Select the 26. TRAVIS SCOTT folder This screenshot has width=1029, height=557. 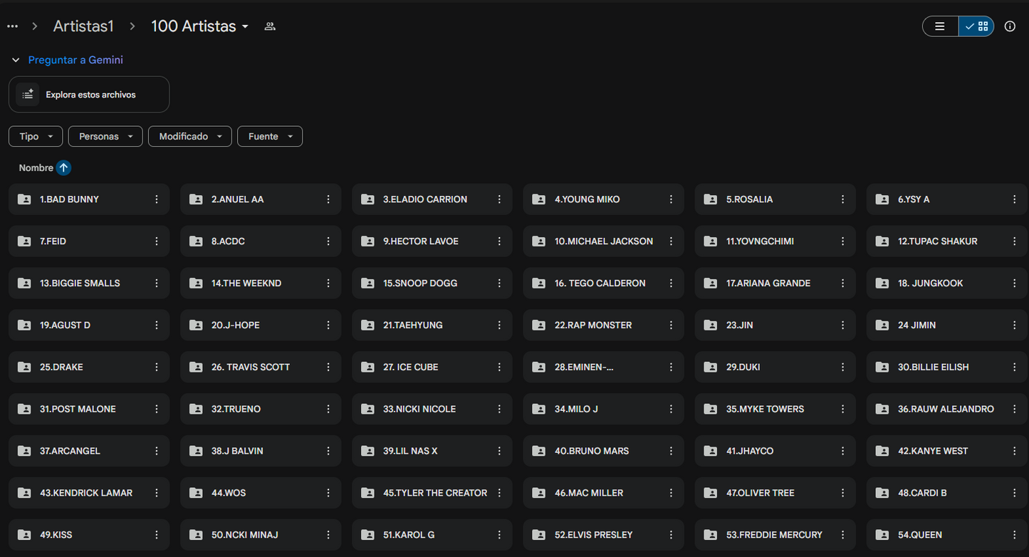[261, 368]
